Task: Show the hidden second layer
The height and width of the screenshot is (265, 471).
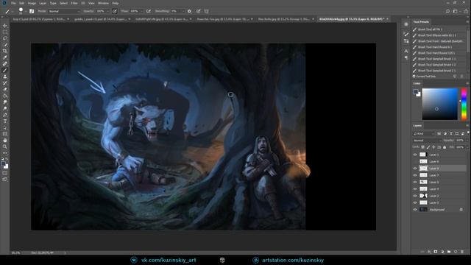Action: (x=415, y=161)
